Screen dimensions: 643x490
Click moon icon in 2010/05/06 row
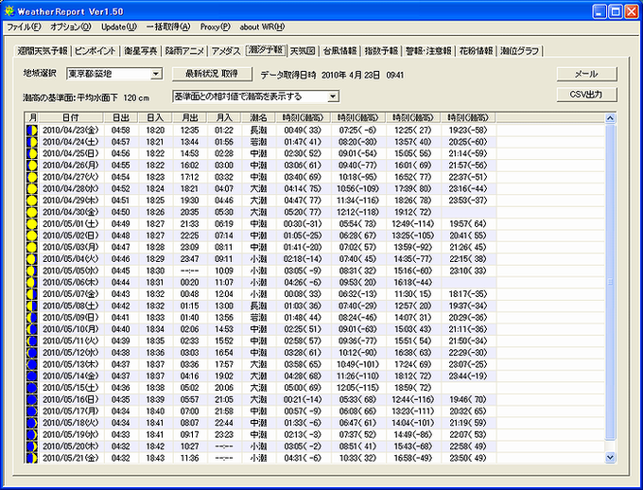click(31, 282)
